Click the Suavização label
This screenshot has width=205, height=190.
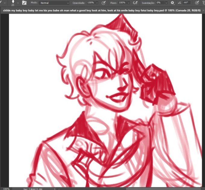[148, 3]
